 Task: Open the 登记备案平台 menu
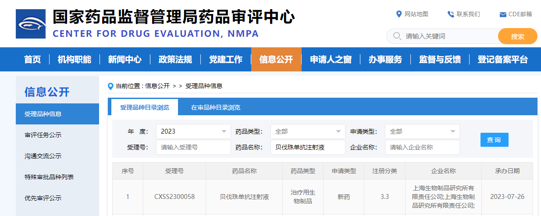point(503,60)
